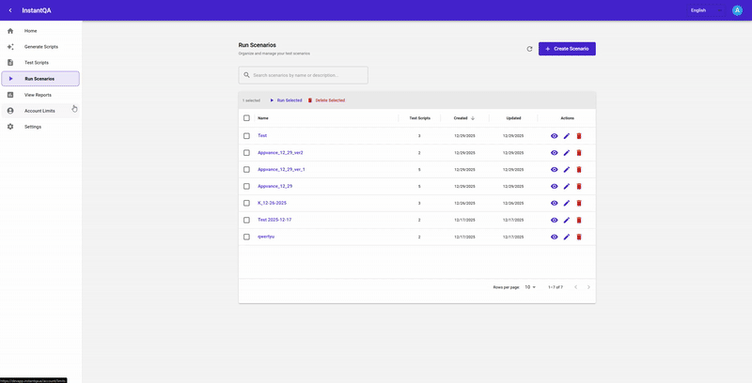View the Appvance_12_29_ver2 scenario via eye icon
Viewport: 752px width, 383px height.
554,153
